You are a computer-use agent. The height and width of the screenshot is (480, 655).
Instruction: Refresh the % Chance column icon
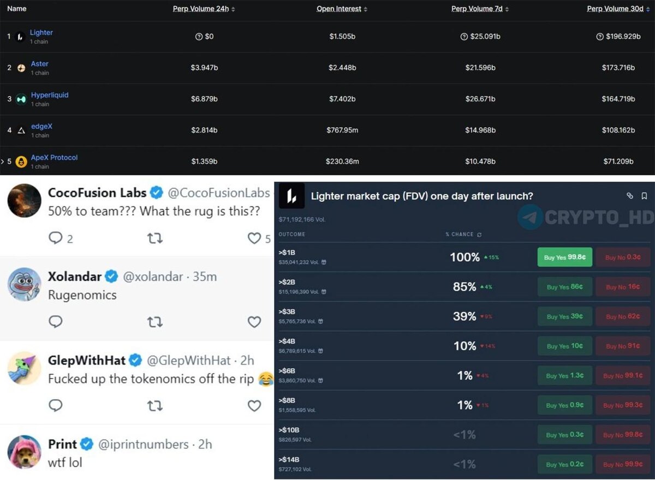479,235
